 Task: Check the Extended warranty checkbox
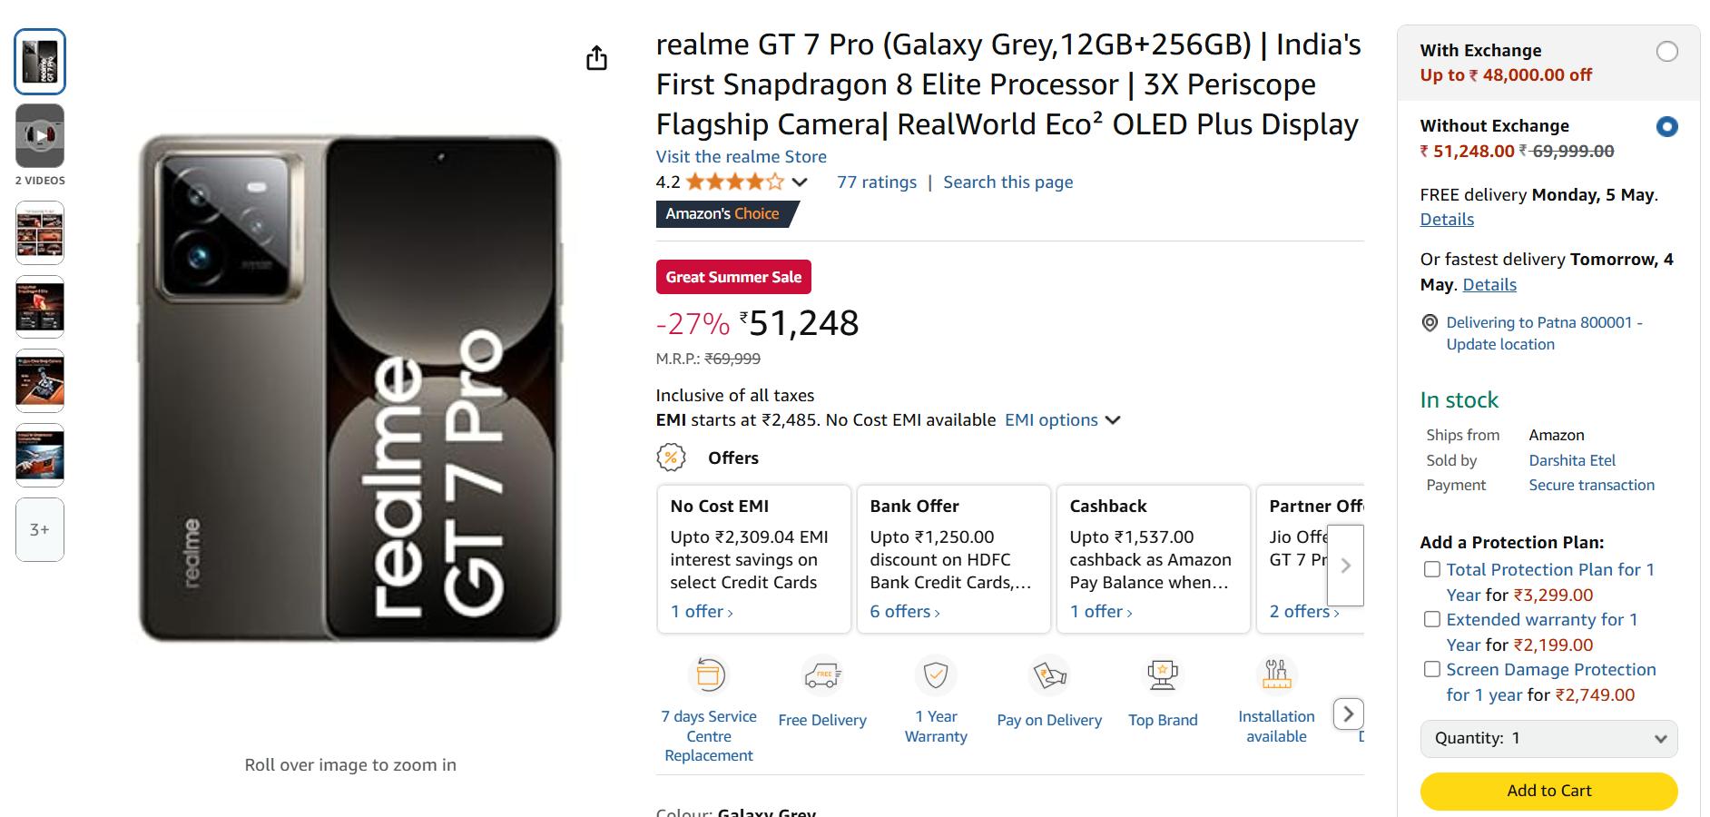pos(1432,619)
